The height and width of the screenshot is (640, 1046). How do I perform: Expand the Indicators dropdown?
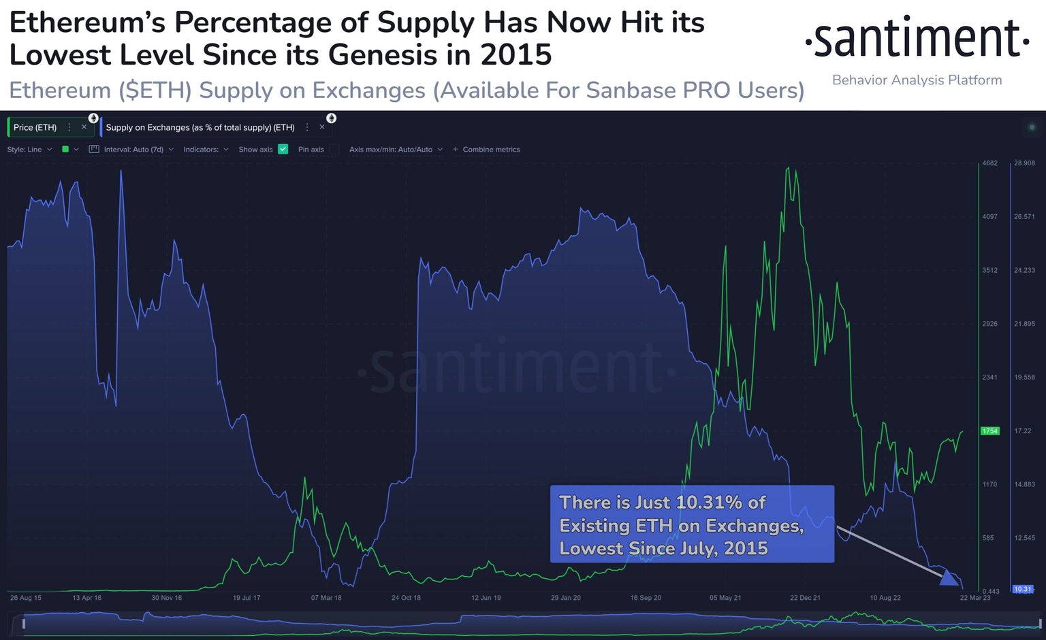pyautogui.click(x=206, y=150)
